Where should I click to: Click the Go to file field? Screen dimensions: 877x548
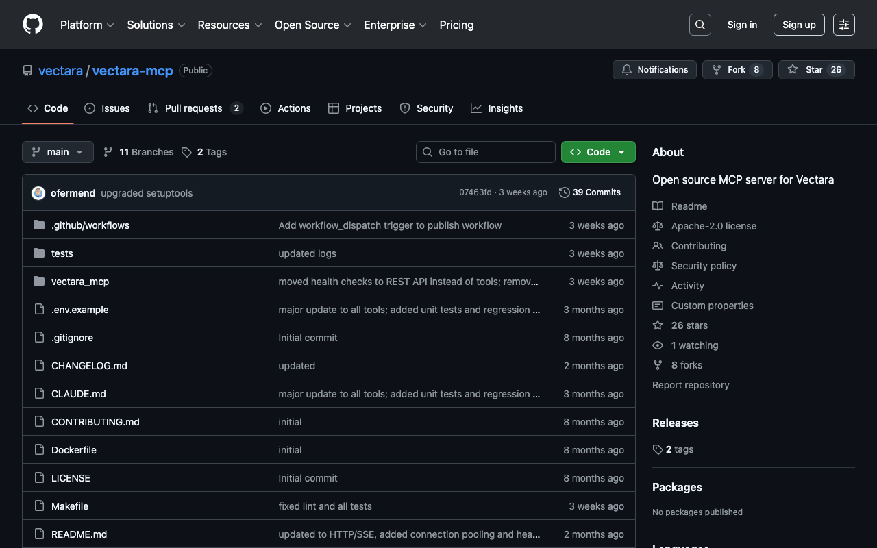tap(485, 152)
